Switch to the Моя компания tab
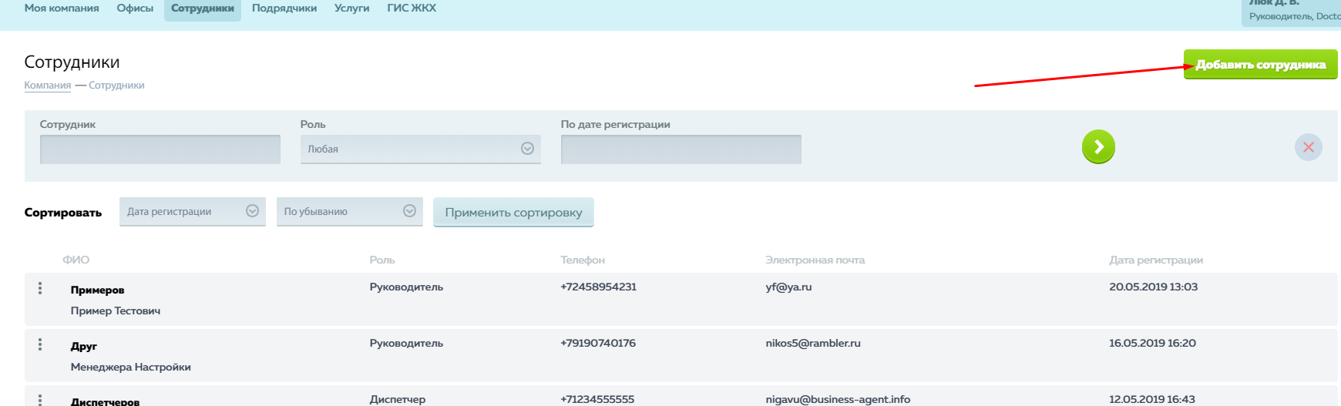Viewport: 1341px width, 406px height. click(x=62, y=8)
